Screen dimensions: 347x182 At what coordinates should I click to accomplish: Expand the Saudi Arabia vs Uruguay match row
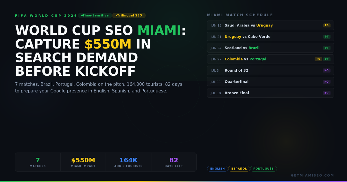tap(260, 25)
